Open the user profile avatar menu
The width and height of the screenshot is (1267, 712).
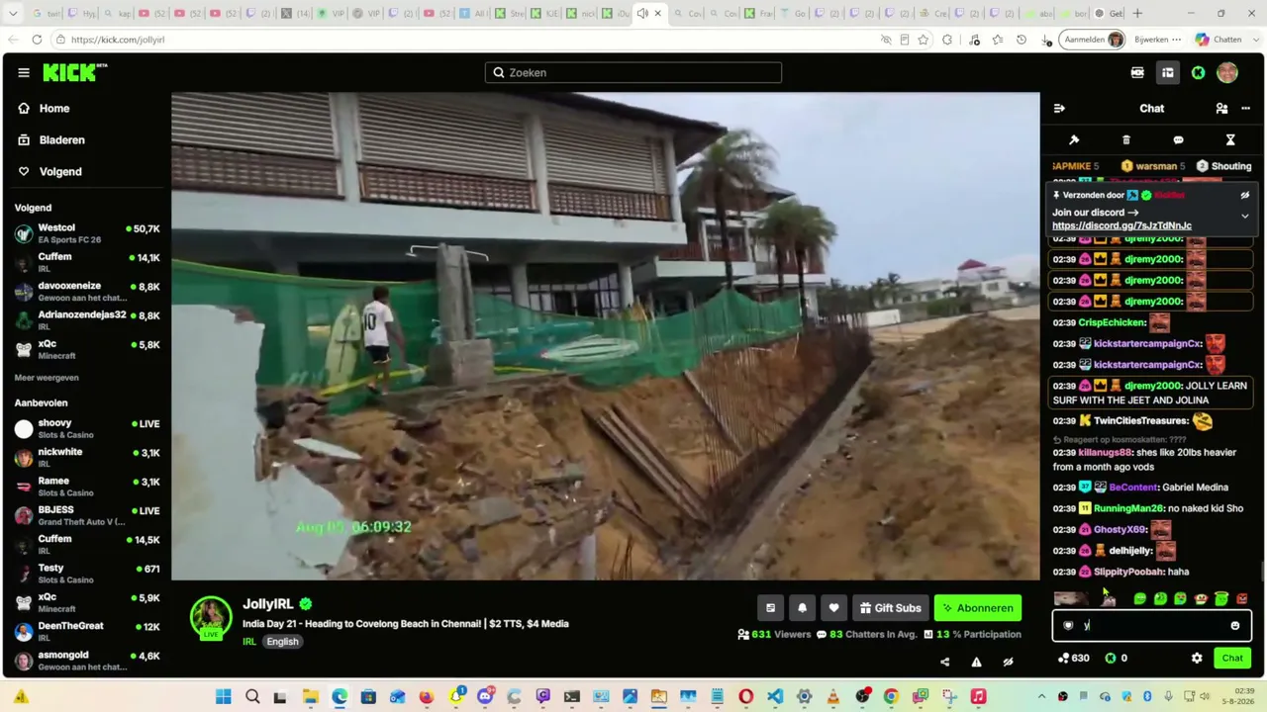tap(1227, 72)
